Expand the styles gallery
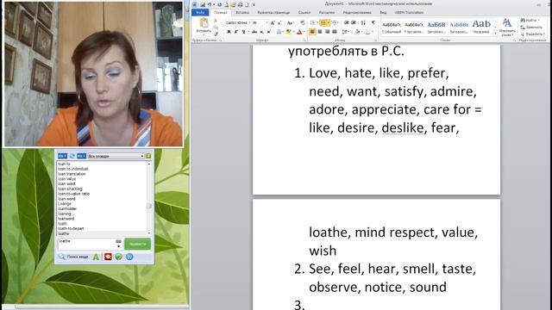This screenshot has height=310, width=552. 495,33
